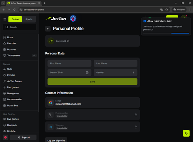Open the Gender dropdown

pos(115,73)
